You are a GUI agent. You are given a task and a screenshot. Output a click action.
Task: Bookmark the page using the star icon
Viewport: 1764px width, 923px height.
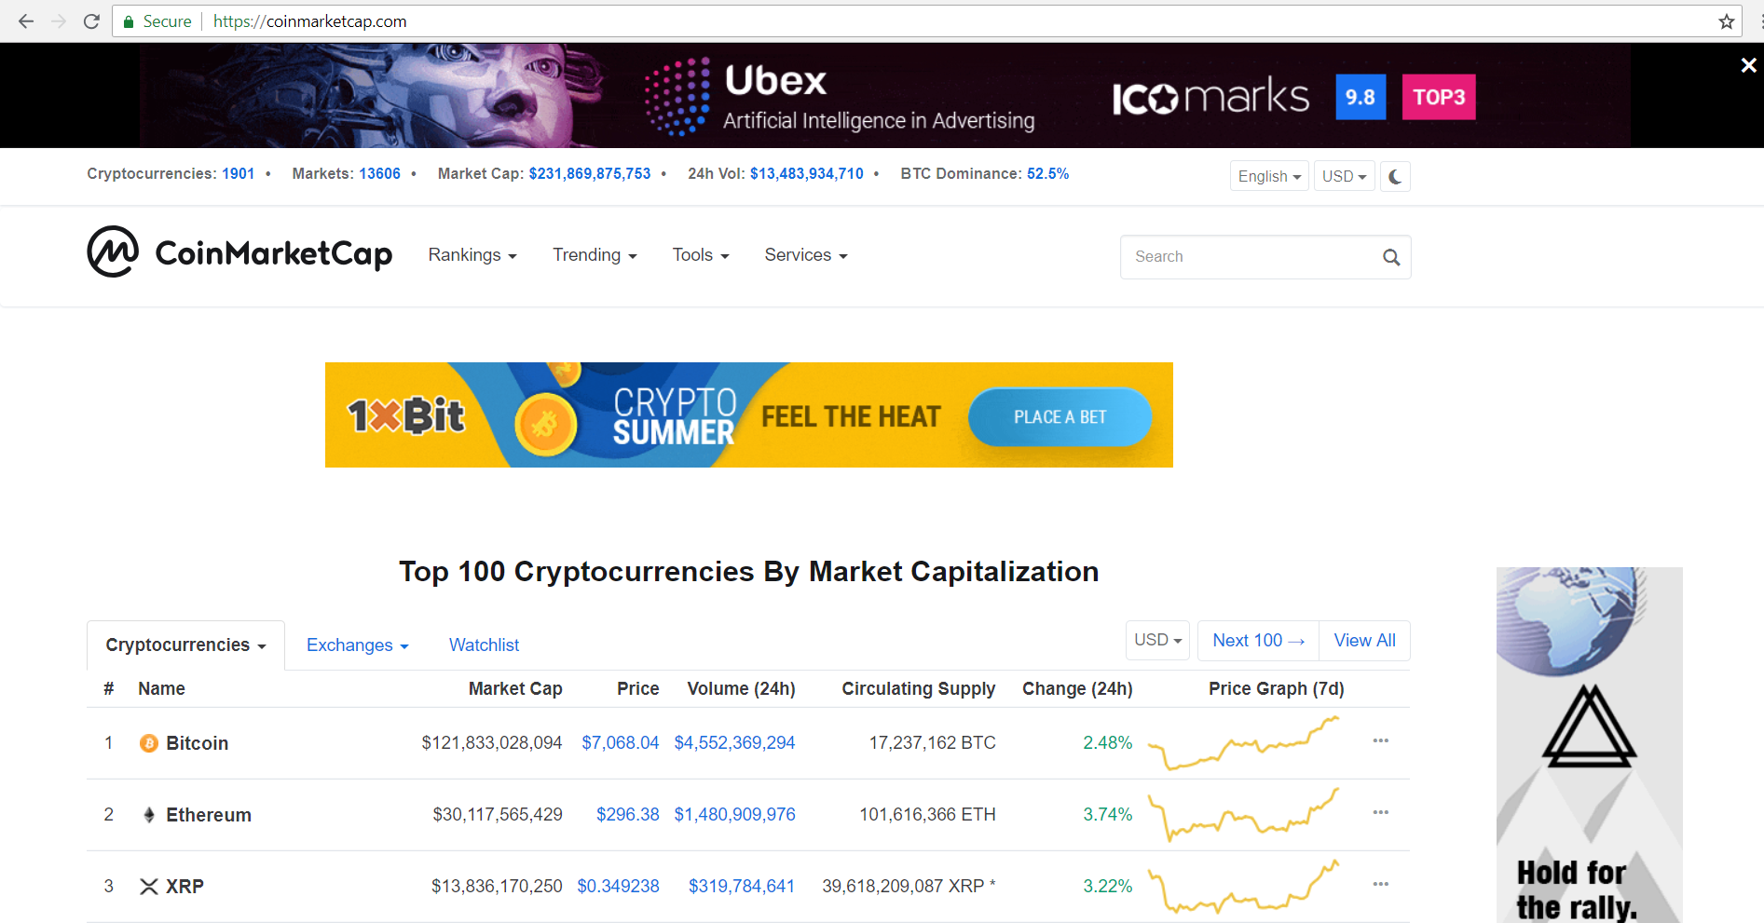[1725, 20]
